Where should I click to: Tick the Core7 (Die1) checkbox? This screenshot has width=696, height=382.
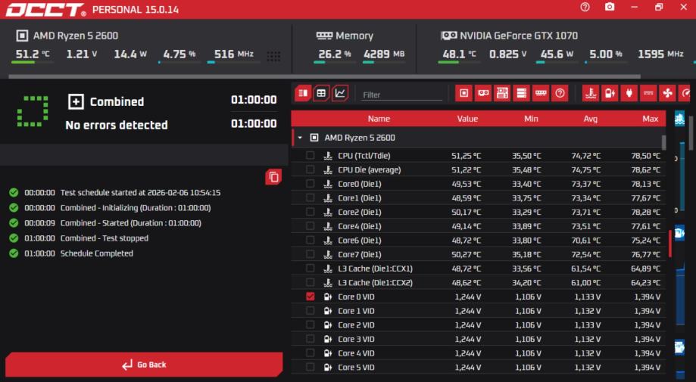pos(311,254)
